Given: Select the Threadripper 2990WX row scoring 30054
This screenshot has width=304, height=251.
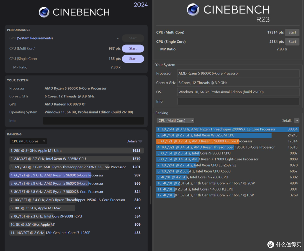Looking at the screenshot, I should pos(228,129).
